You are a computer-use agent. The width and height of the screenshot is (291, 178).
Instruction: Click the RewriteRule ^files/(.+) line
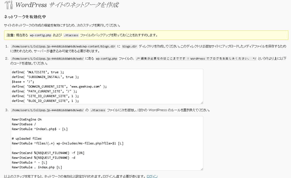pyautogui.click(x=67, y=143)
